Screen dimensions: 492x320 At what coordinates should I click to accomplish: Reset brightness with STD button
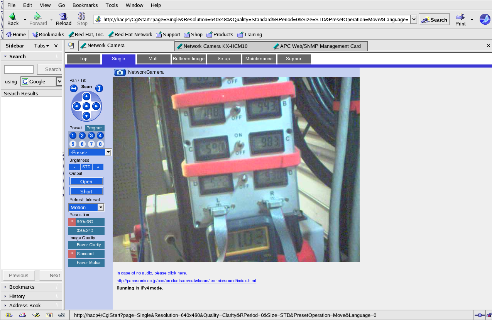pos(86,167)
